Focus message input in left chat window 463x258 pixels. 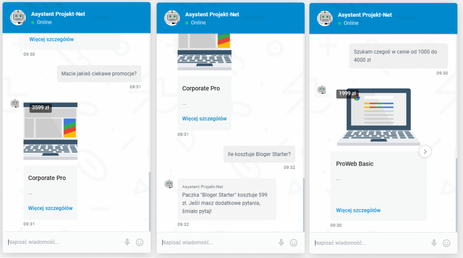(63, 242)
